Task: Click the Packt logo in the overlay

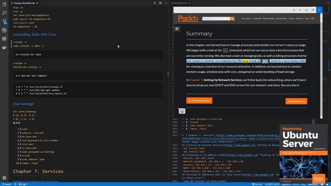Action: point(188,19)
